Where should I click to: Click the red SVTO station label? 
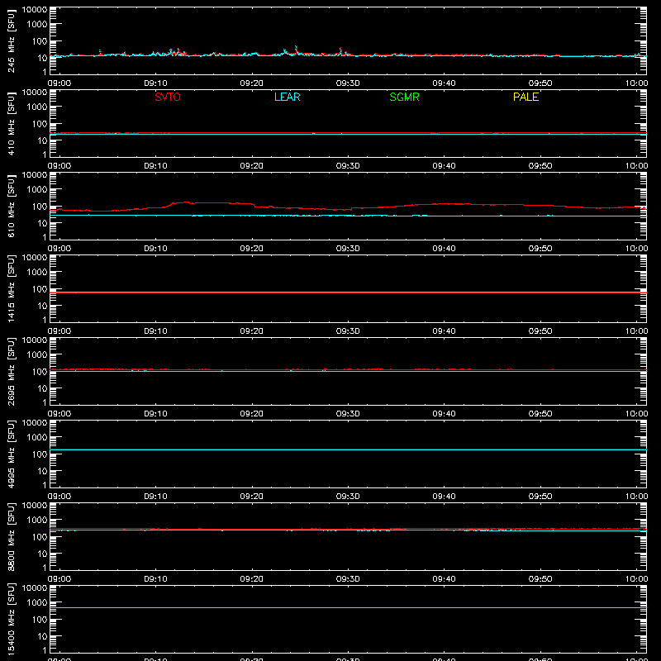pyautogui.click(x=168, y=97)
